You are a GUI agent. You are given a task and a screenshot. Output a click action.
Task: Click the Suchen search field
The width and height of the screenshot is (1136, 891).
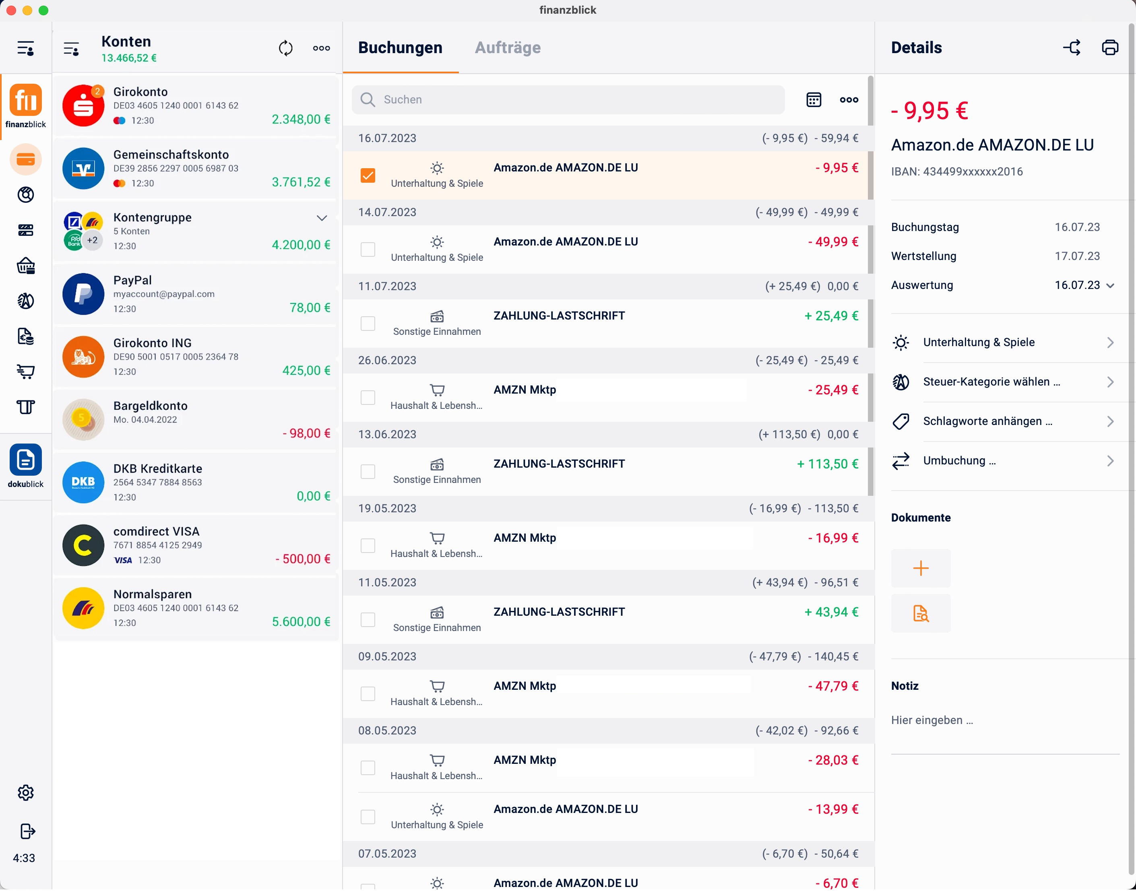pos(568,100)
